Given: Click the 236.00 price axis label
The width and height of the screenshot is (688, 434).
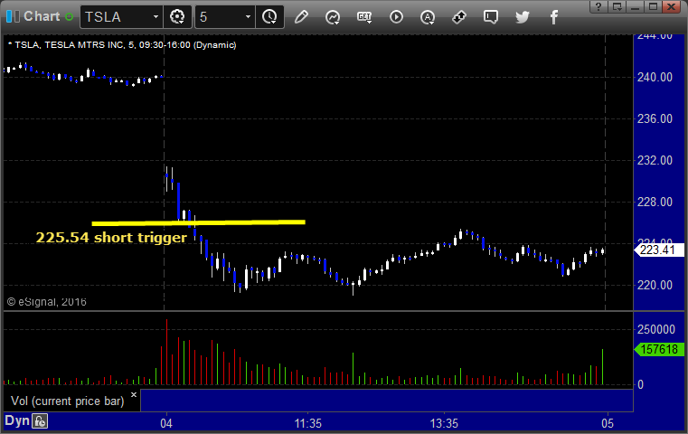Looking at the screenshot, I should [x=655, y=119].
